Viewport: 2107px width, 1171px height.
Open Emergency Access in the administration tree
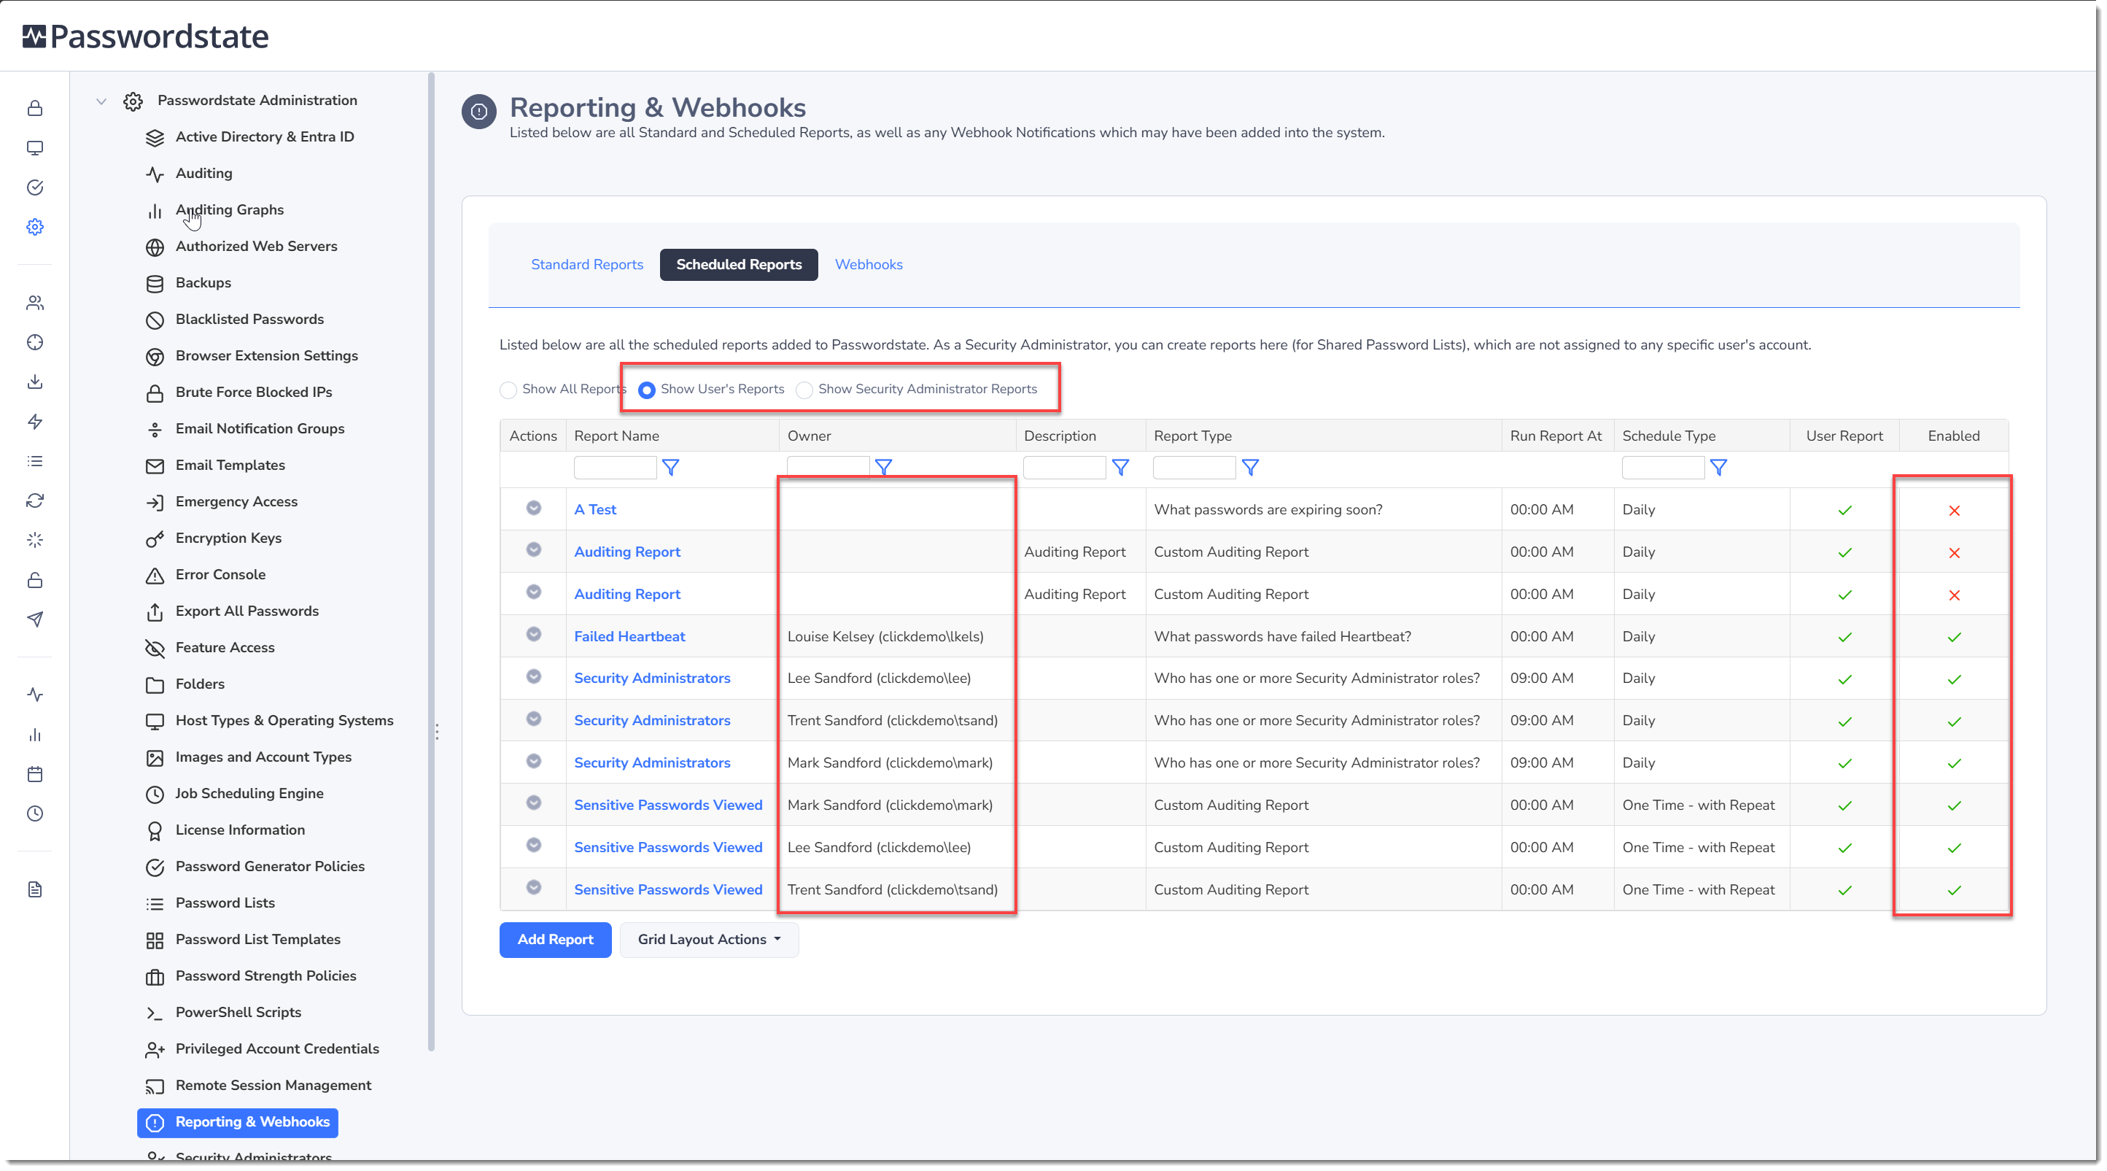coord(236,502)
